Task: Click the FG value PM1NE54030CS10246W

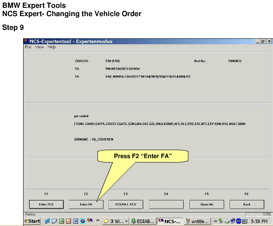Action: pos(123,69)
